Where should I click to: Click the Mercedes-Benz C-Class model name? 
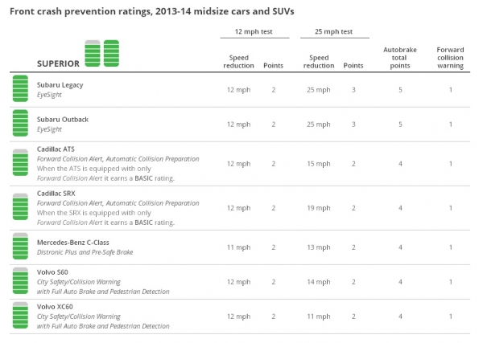pos(73,243)
